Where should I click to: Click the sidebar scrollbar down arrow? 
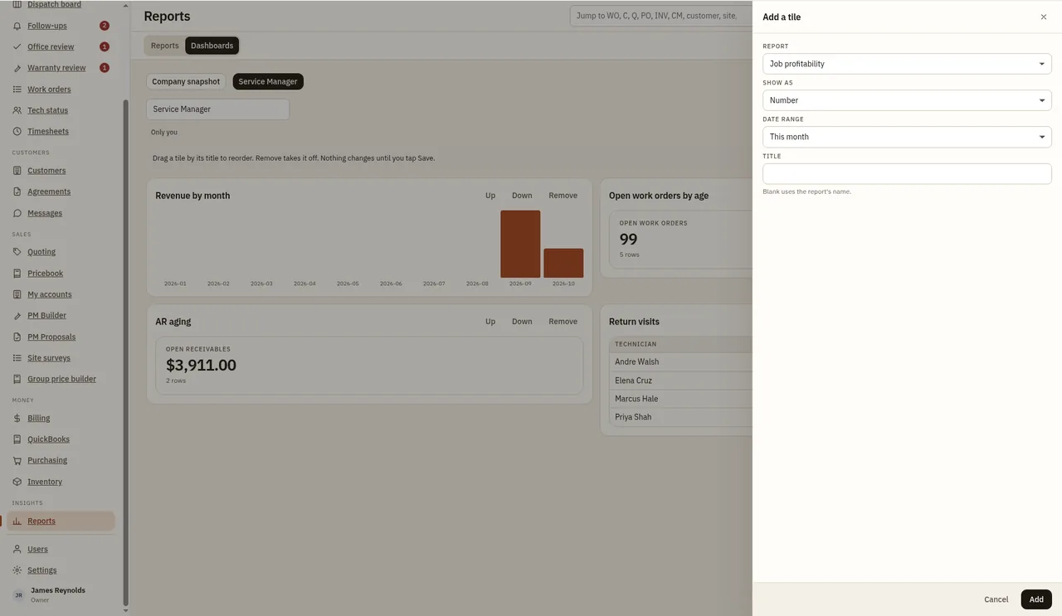(126, 611)
